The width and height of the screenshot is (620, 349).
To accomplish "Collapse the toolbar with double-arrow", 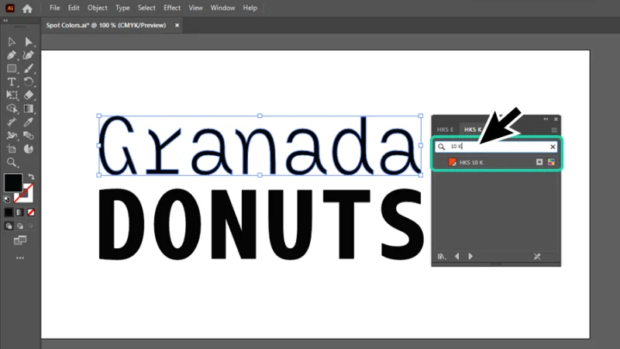I will [x=5, y=20].
